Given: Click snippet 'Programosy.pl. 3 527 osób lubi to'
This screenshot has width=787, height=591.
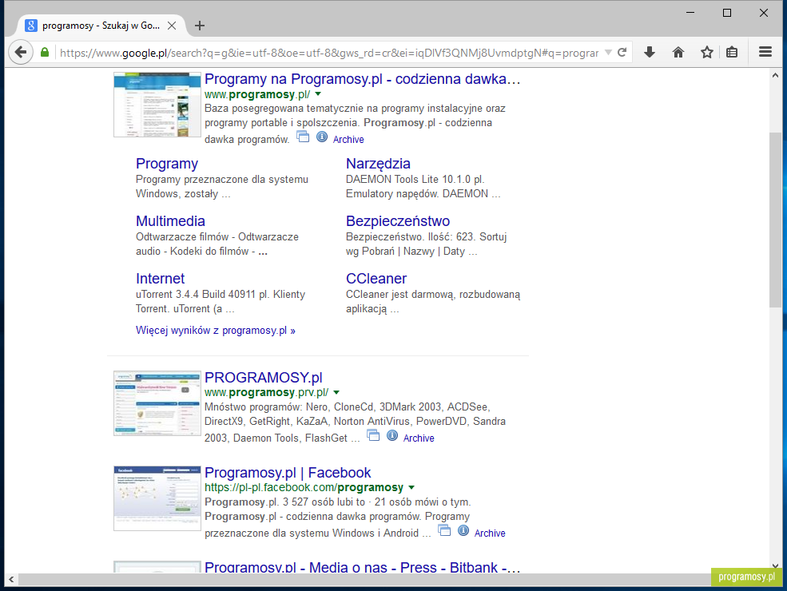Looking at the screenshot, I should (x=284, y=502).
